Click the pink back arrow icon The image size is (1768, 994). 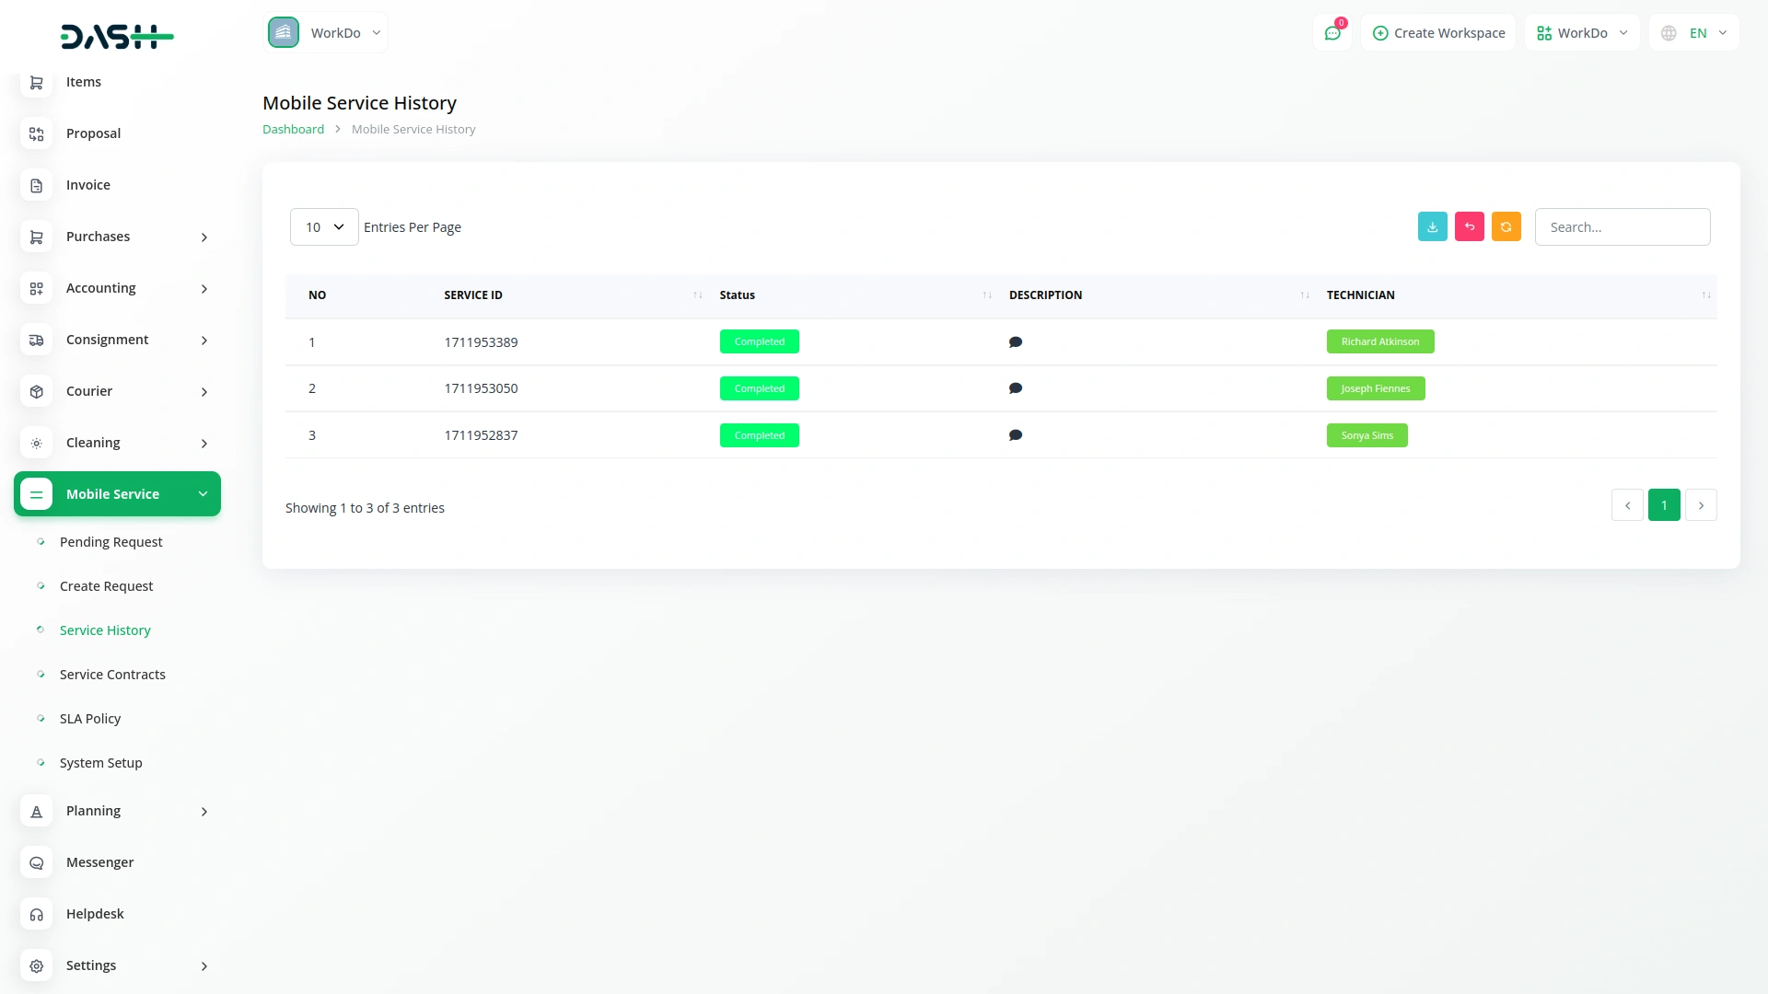pyautogui.click(x=1469, y=226)
